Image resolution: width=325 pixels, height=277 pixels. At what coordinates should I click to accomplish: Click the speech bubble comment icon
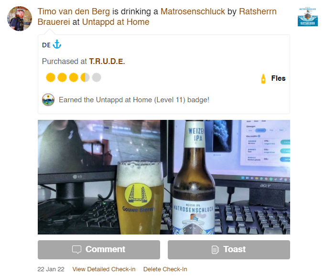[x=76, y=249]
